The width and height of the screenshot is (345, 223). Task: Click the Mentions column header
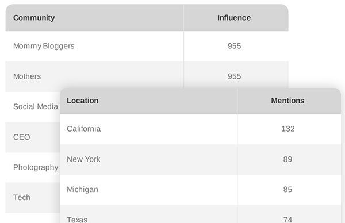click(287, 101)
